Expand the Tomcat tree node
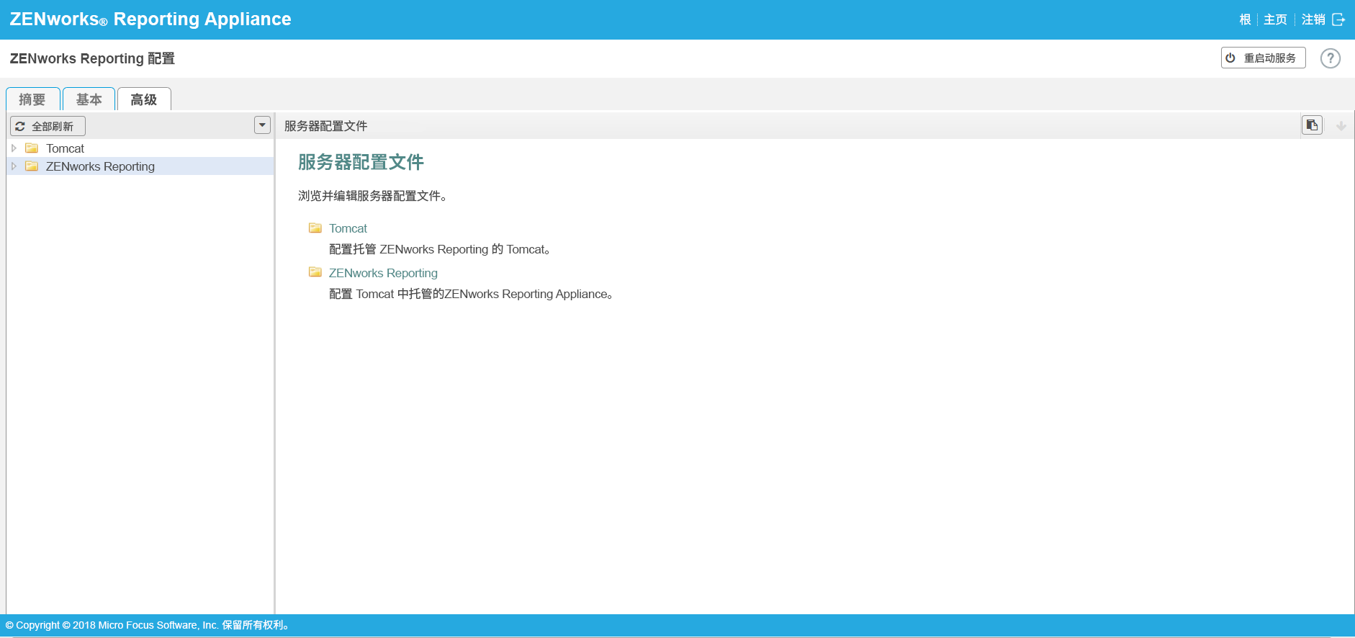Screen dimensions: 1355x638 pos(14,148)
